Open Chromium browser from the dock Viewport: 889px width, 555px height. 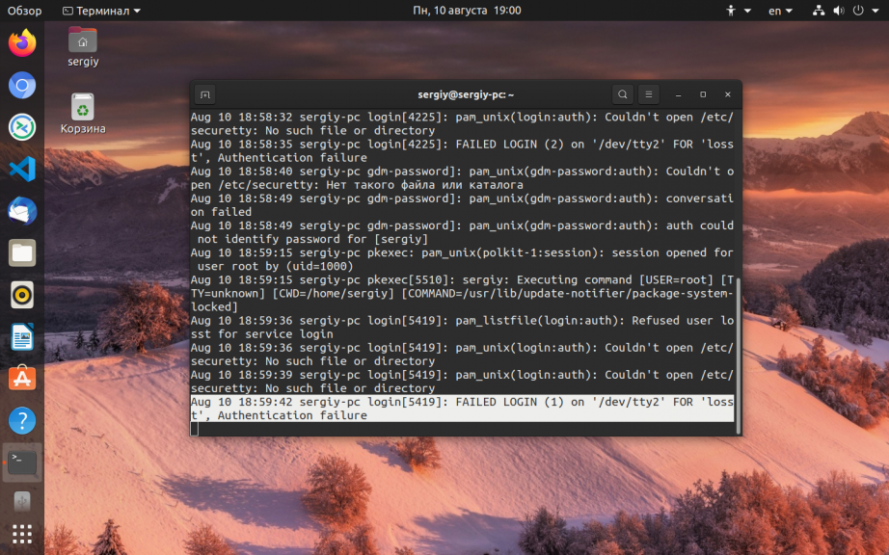tap(22, 86)
